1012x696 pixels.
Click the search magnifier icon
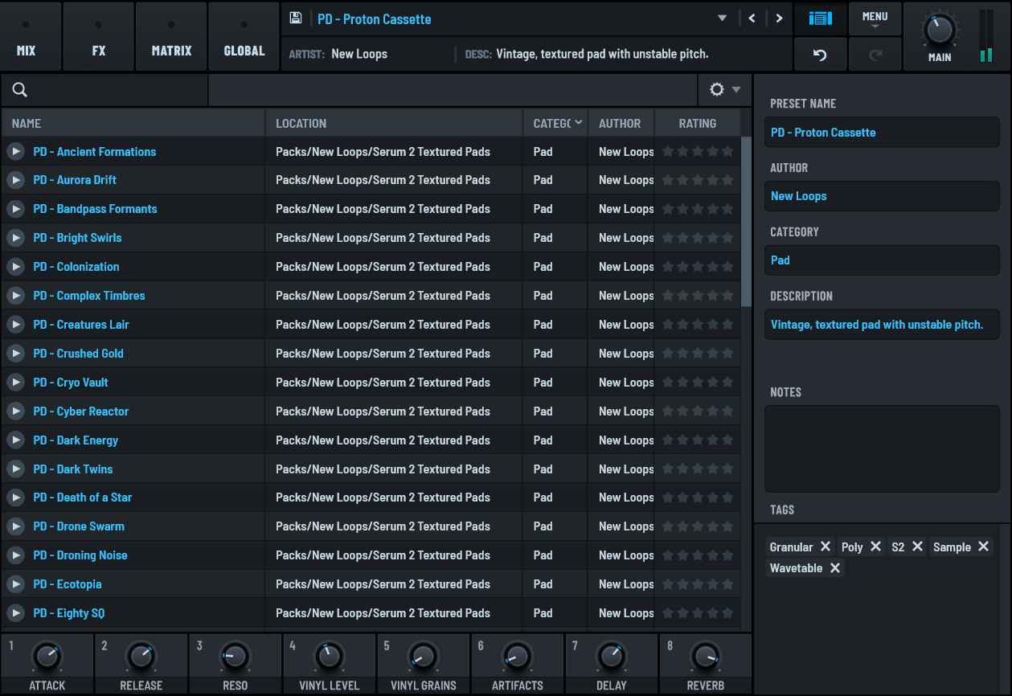point(20,90)
